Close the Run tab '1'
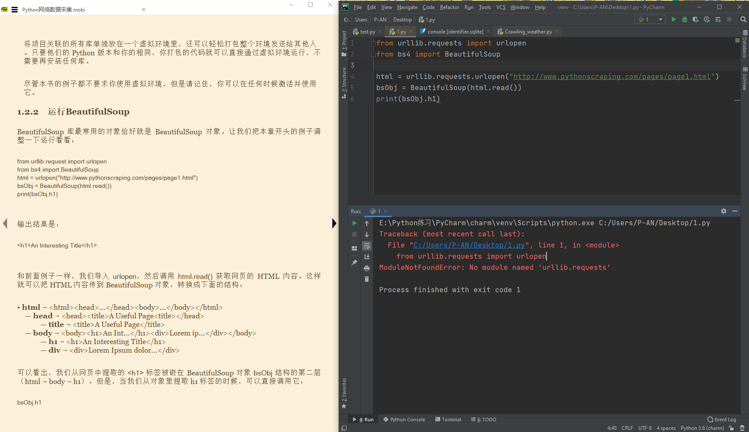 [x=385, y=211]
